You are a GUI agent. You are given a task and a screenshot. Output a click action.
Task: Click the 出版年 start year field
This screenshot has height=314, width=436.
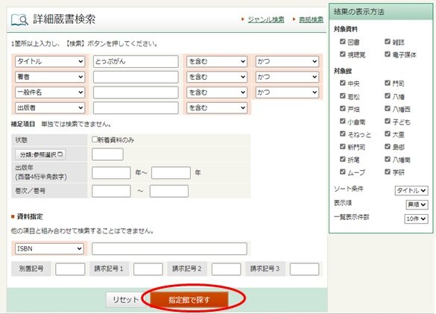click(x=111, y=173)
